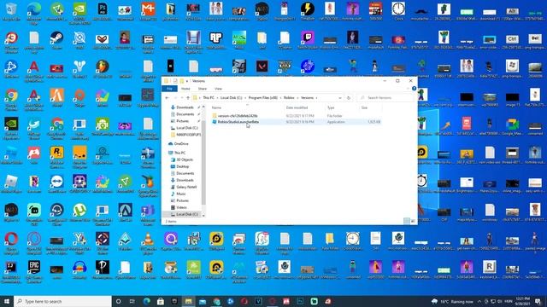Viewport: 547px width, 307px height.
Task: Select the Twitch desktop icon
Action: pos(308,41)
